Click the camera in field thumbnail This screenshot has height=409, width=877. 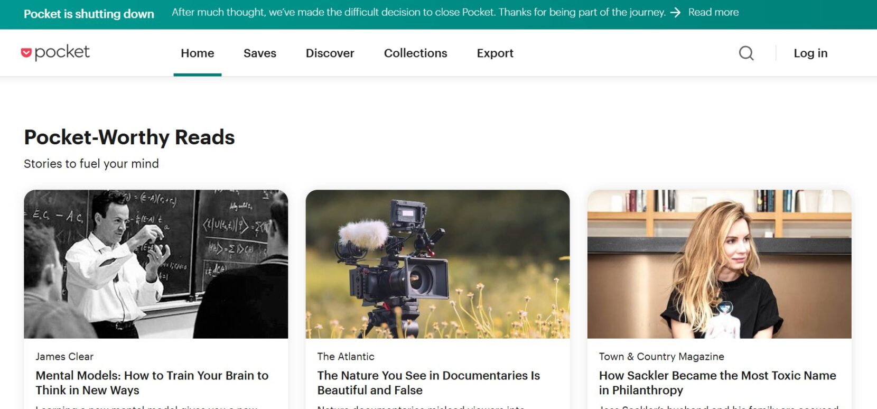[437, 264]
